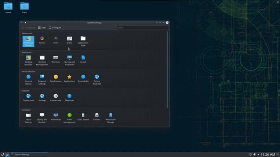This screenshot has width=280, height=157.
Task: Click the display tray icon beside volume
Action: [251, 154]
